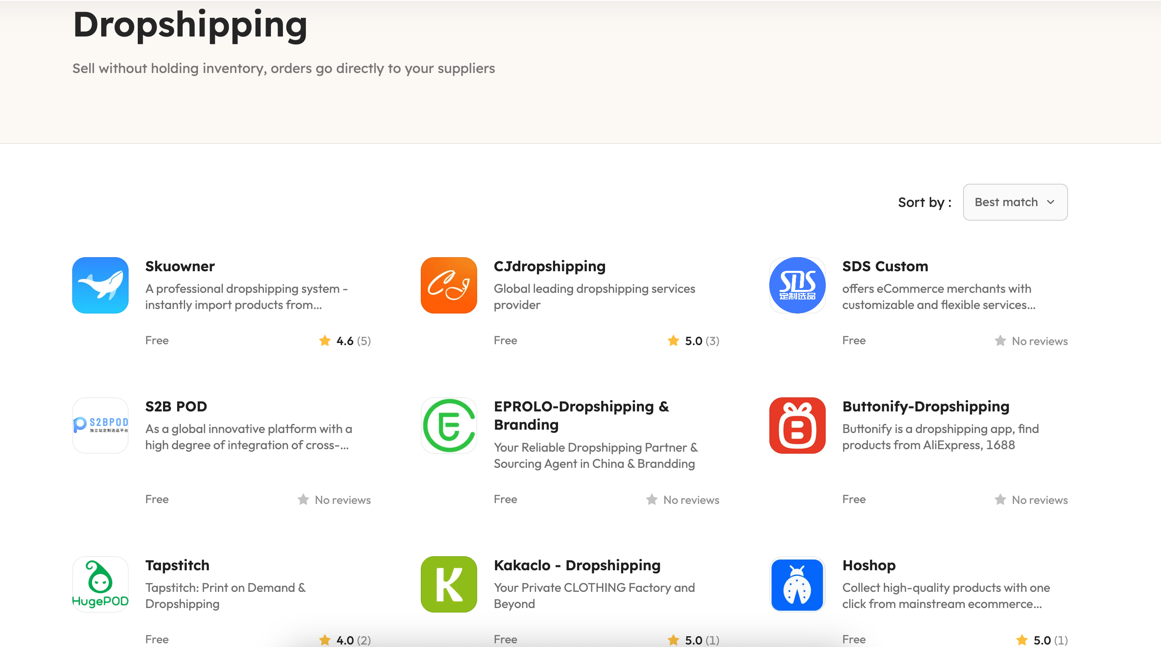Open the Buttonify-Dropshipping app name
Screen dimensions: 1161x647
pos(926,406)
